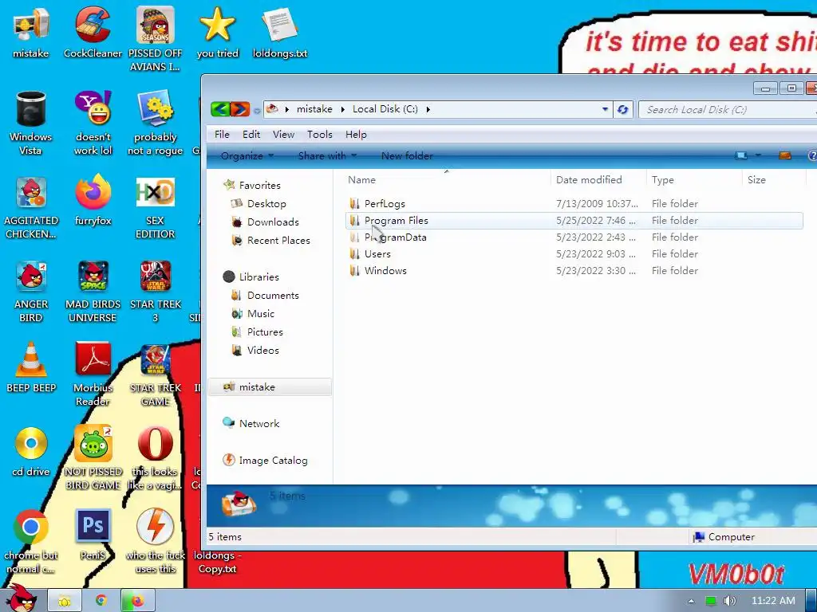Click the STAR TREK 3 desktop icon
Image resolution: width=817 pixels, height=612 pixels.
click(156, 291)
